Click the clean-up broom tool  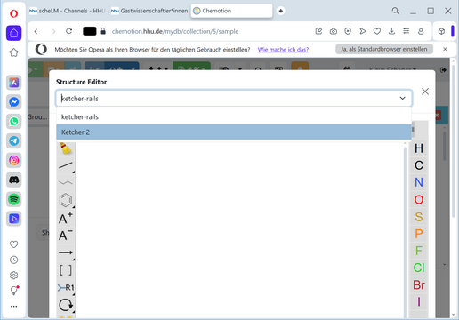66,148
